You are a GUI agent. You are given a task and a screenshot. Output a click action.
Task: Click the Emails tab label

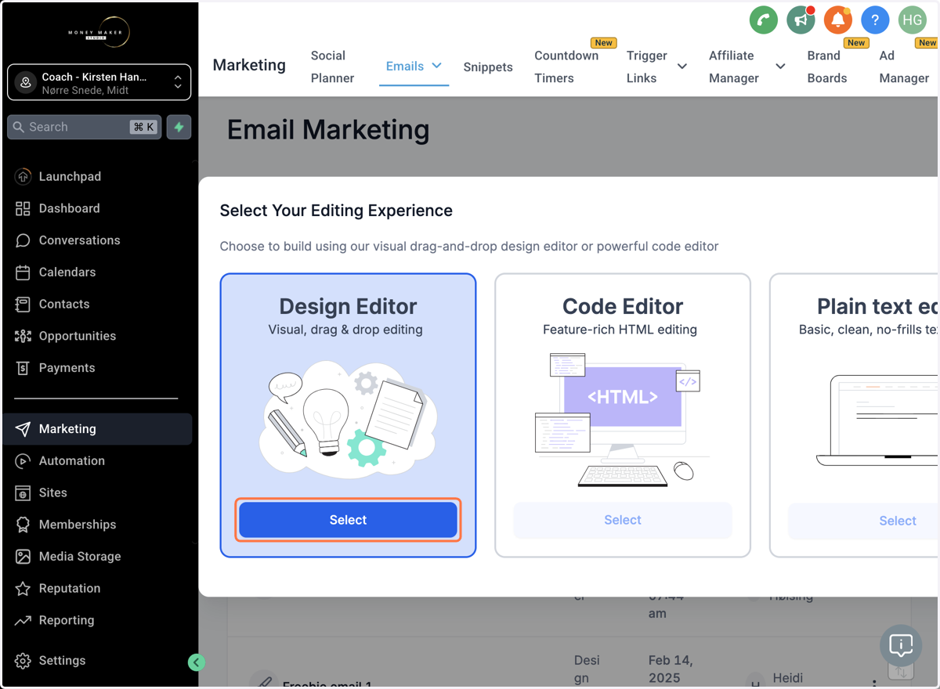tap(405, 67)
